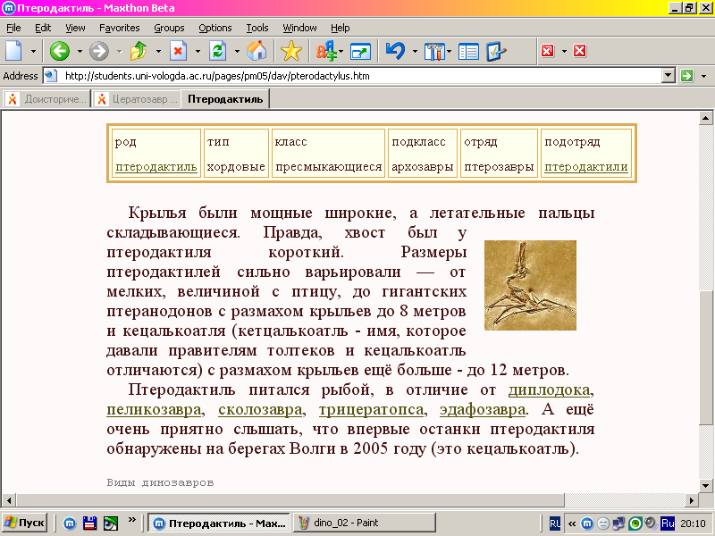
Task: Expand the address bar history dropdown
Action: [667, 76]
